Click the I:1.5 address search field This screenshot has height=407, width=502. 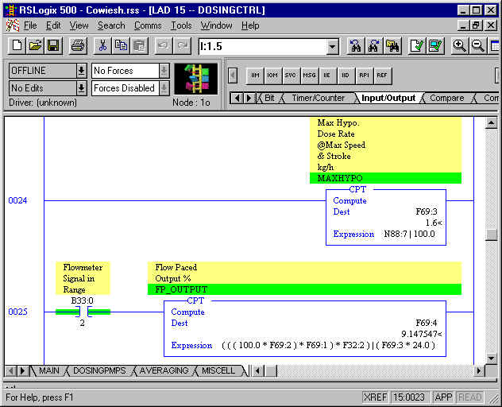point(263,47)
